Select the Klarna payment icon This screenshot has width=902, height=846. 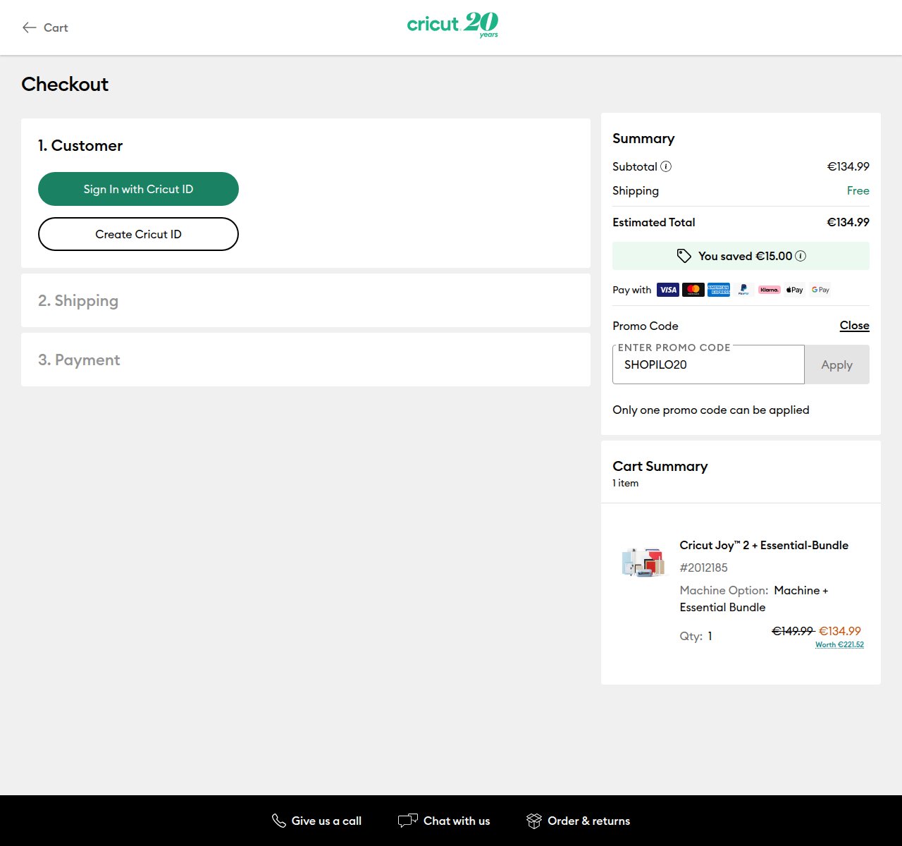point(770,290)
